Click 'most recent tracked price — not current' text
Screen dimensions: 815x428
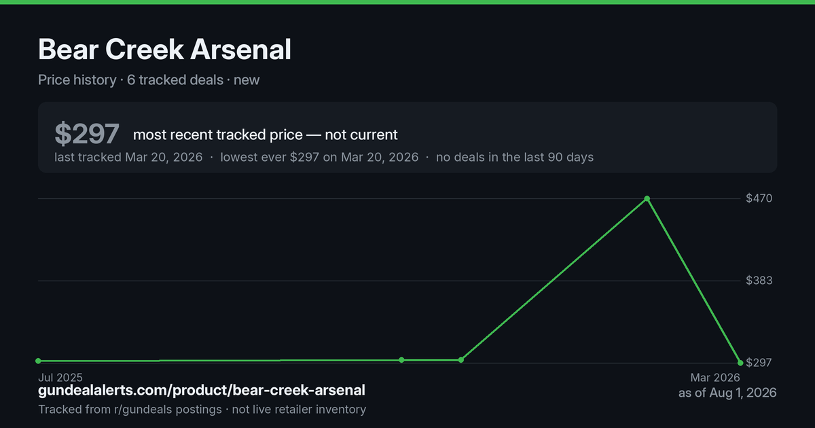(x=266, y=135)
